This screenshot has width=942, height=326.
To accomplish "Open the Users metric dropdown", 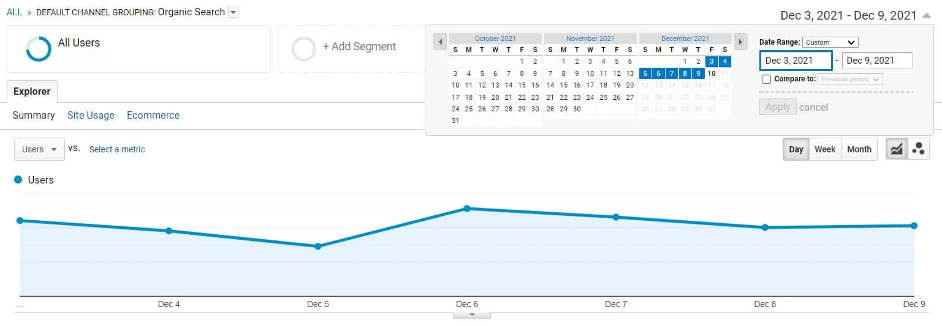I will tap(39, 149).
